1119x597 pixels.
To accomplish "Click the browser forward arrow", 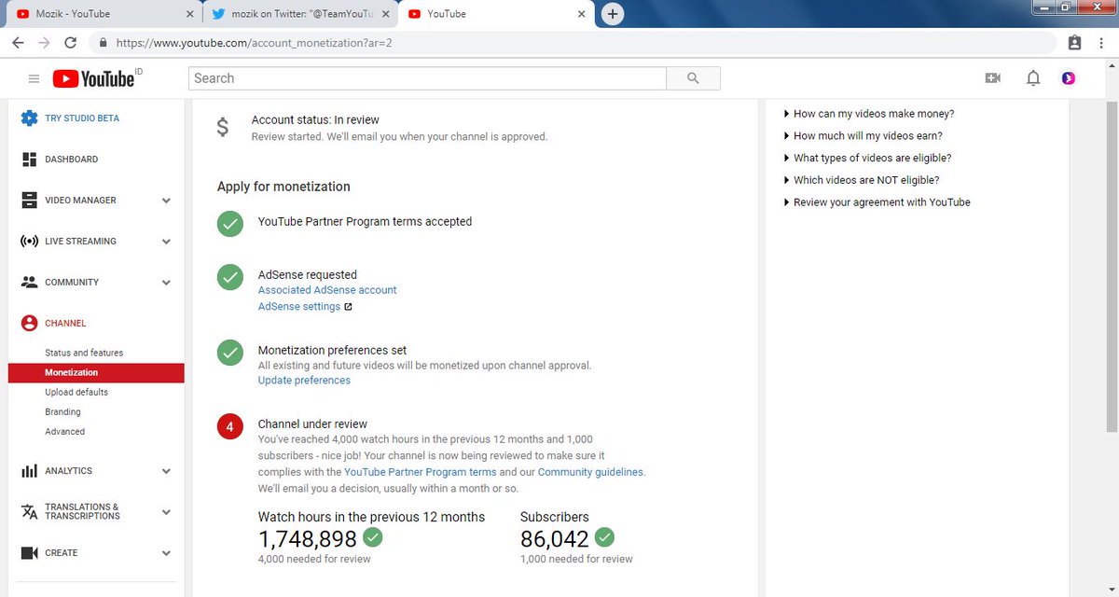I will pyautogui.click(x=44, y=43).
